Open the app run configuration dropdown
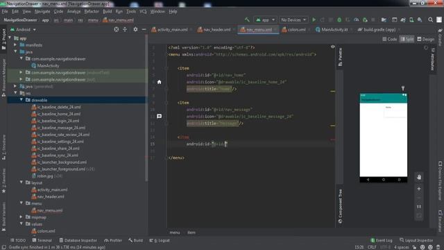444x250 pixels. 265,20
